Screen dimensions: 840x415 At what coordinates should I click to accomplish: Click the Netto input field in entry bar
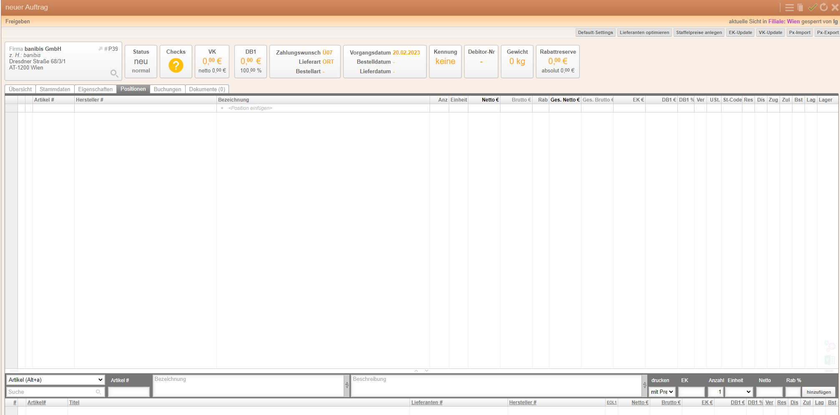[769, 392]
